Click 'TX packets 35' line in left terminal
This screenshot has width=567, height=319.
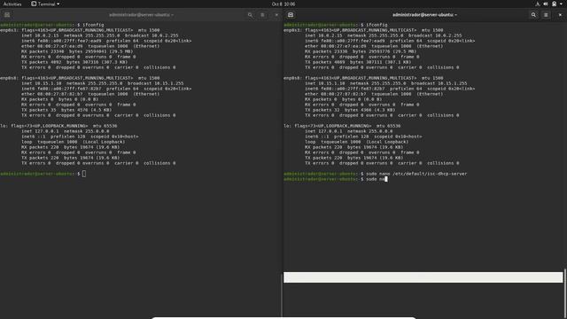[x=66, y=110]
